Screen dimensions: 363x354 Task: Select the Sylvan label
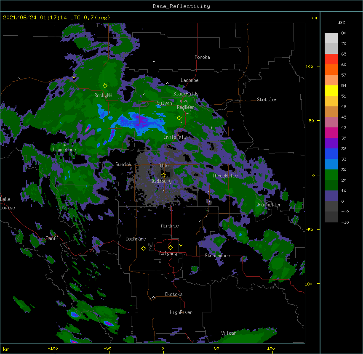pyautogui.click(x=164, y=103)
